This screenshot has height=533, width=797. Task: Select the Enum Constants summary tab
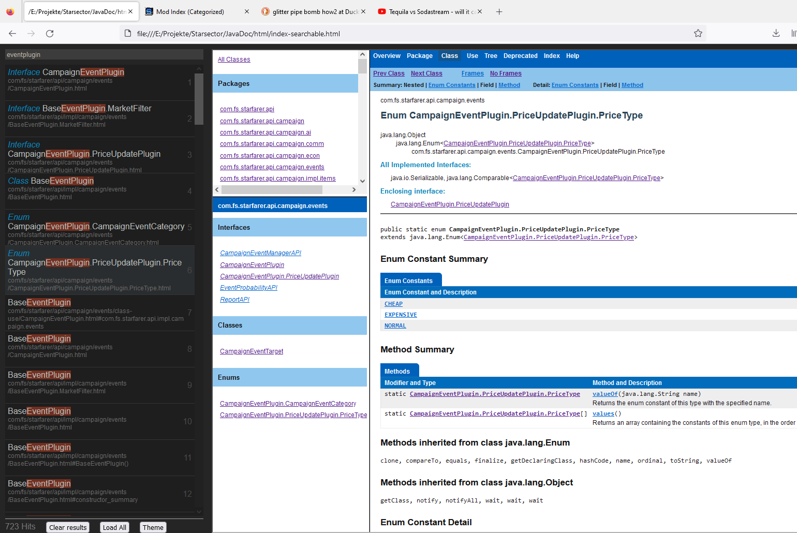pyautogui.click(x=410, y=280)
